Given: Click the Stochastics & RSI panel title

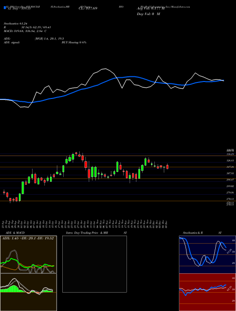Looking at the screenshot, I should (202, 233).
